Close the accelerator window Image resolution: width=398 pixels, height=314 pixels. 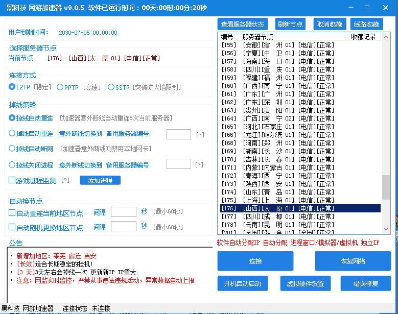click(x=386, y=8)
